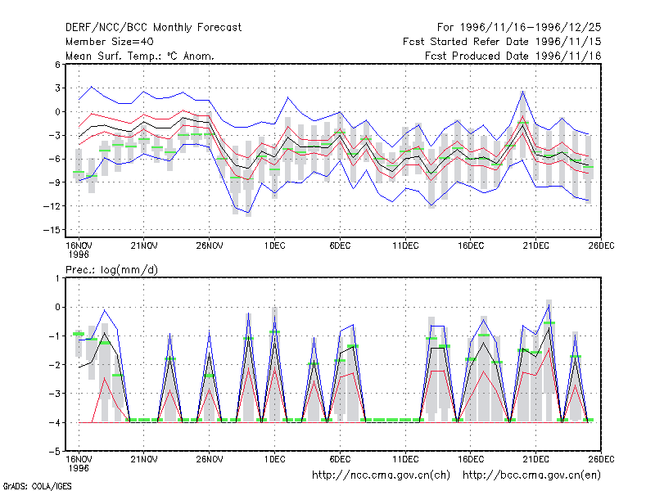Open the ncc.cma.gov.cn(ch) link
This screenshot has height=491, width=655.
point(381,475)
